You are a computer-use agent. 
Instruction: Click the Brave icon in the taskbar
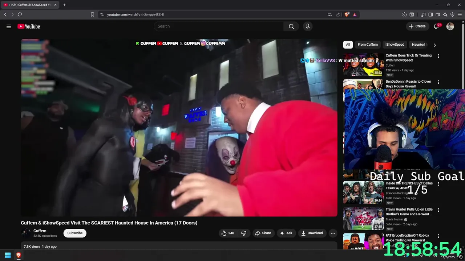pos(19,255)
